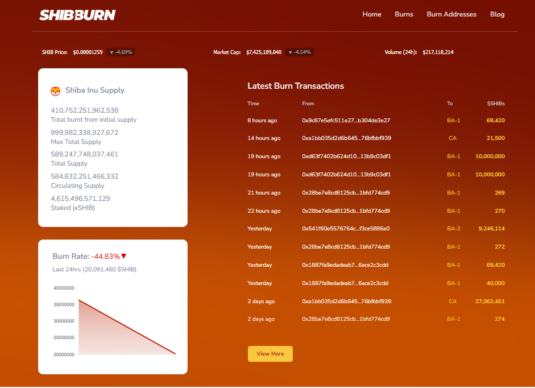Click the "14 hours ago" timestamp
This screenshot has height=388, width=535.
pyautogui.click(x=264, y=138)
